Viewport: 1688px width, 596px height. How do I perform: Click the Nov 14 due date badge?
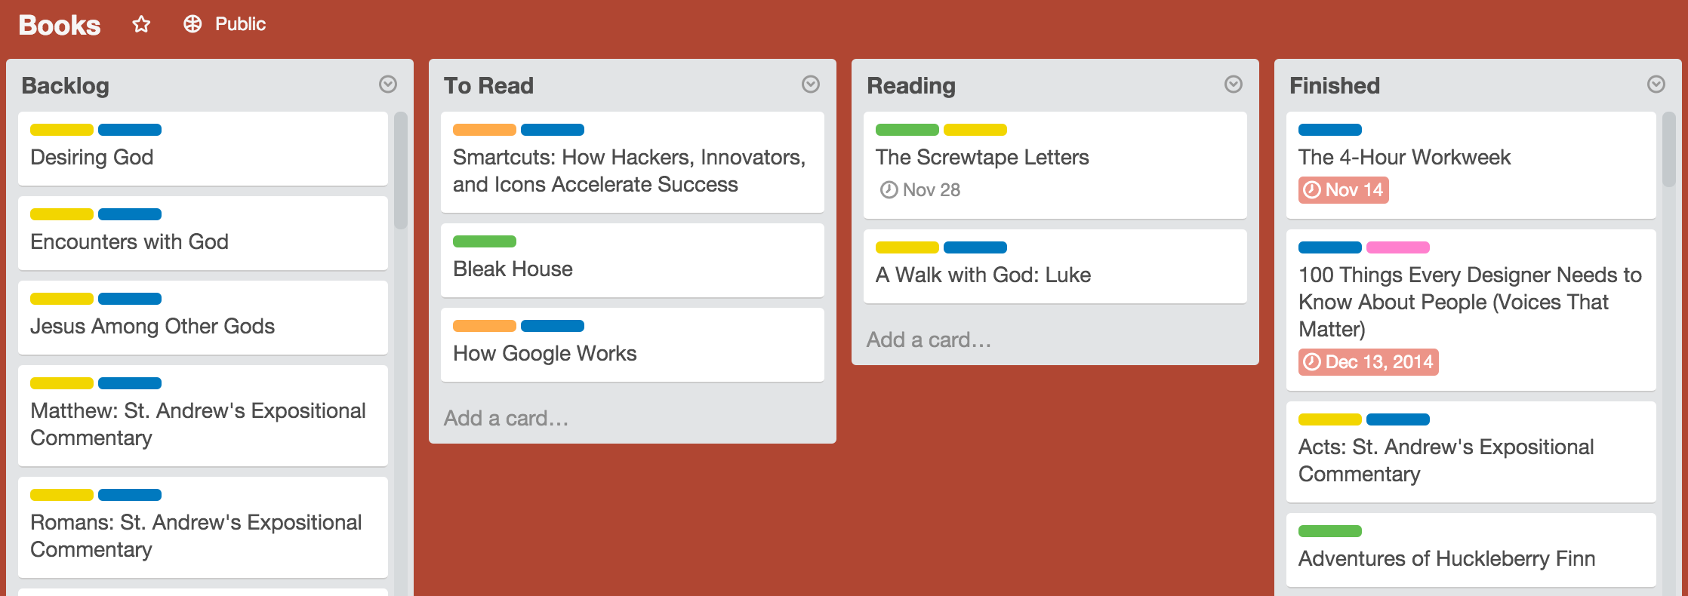click(1342, 189)
